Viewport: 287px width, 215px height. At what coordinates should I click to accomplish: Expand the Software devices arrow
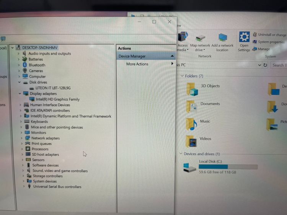(23, 165)
